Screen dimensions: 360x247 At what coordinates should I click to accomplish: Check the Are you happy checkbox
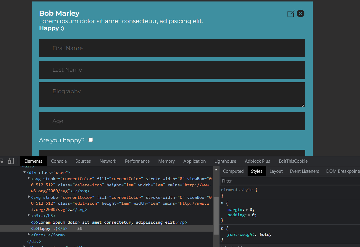pyautogui.click(x=91, y=140)
